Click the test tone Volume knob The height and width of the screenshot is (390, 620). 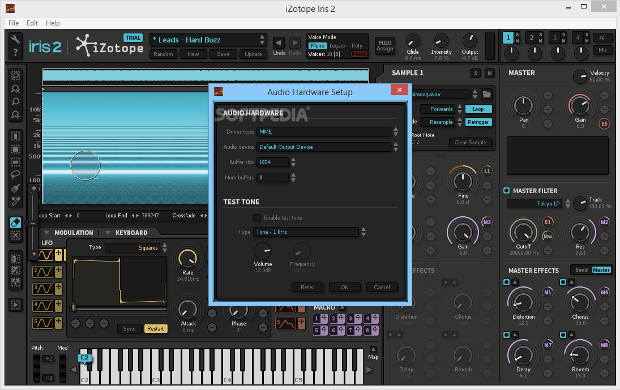pyautogui.click(x=263, y=251)
